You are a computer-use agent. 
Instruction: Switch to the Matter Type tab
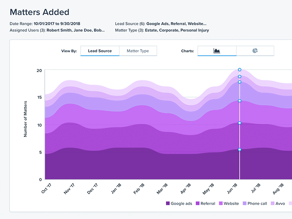tap(138, 51)
